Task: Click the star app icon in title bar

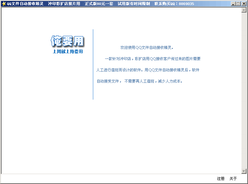Action: (x=4, y=3)
